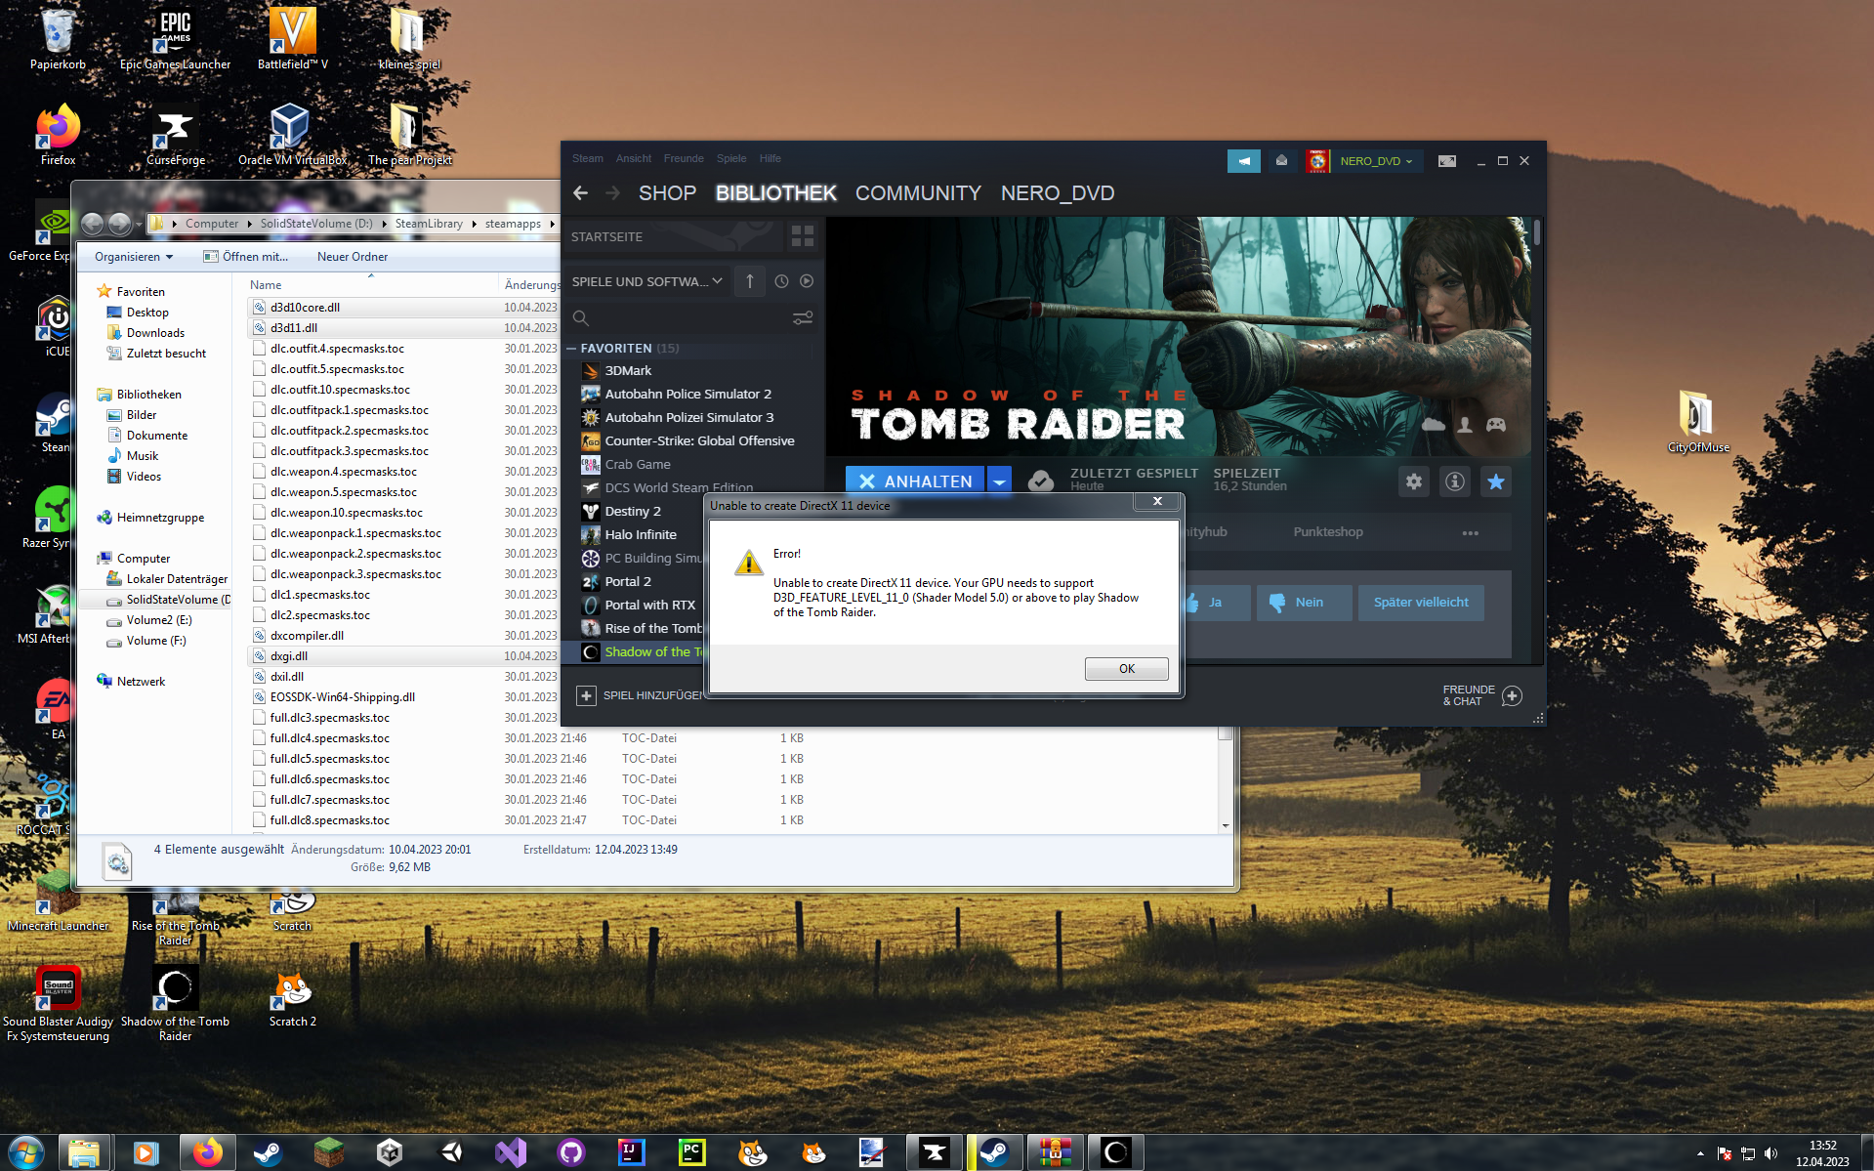Click Explorer back navigation button

pos(92,224)
